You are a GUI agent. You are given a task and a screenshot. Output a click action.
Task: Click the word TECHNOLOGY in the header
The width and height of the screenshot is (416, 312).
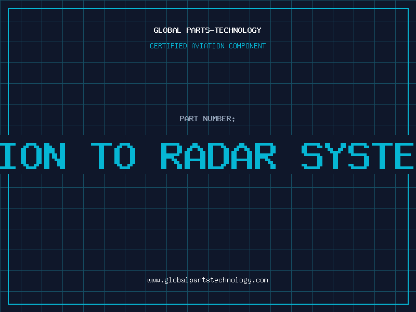click(238, 30)
